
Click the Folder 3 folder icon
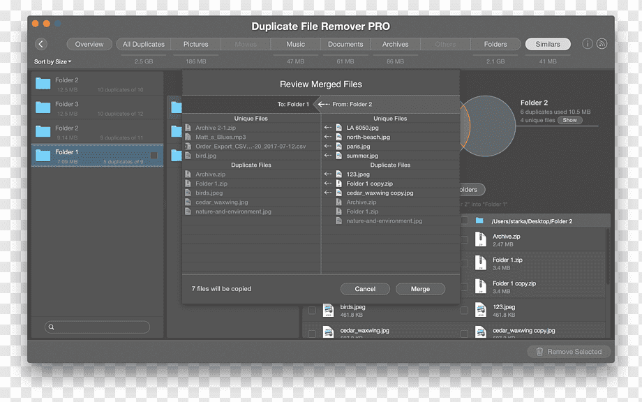click(43, 107)
